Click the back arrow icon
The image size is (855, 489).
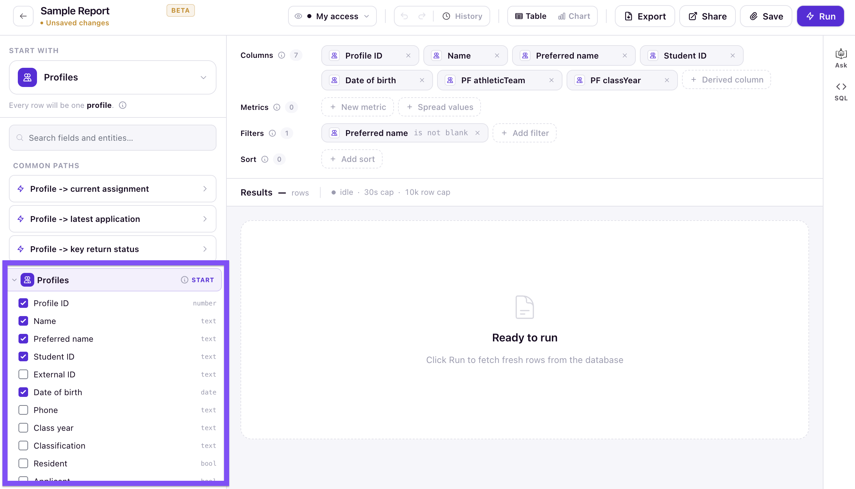point(23,16)
